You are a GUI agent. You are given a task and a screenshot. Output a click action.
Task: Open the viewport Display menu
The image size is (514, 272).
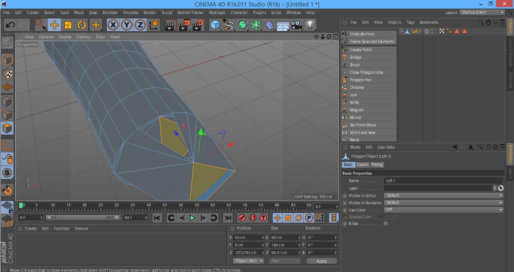65,37
